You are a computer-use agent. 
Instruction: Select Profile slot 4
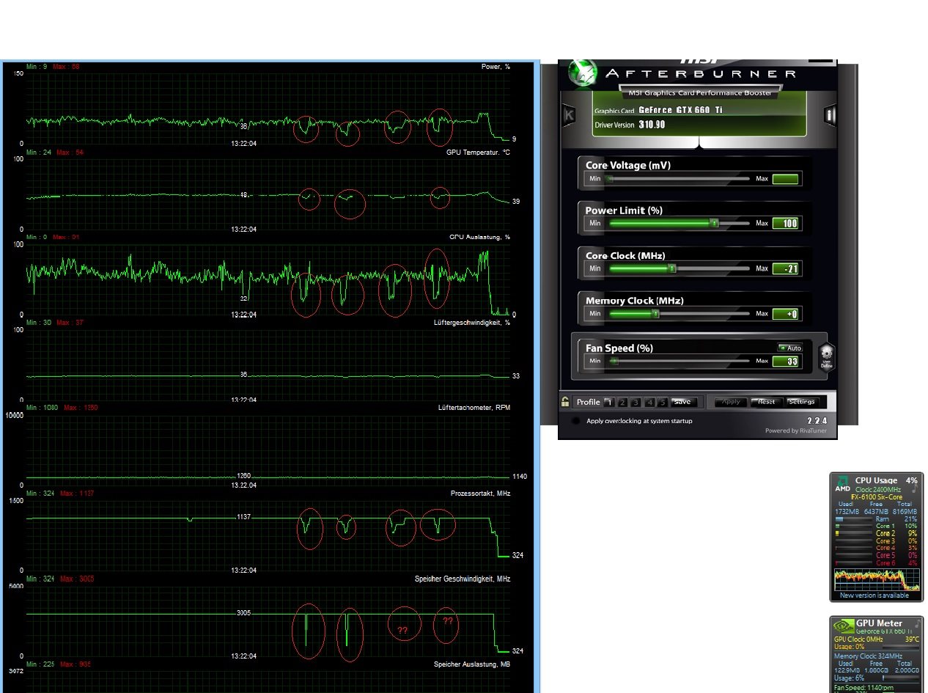pyautogui.click(x=649, y=402)
